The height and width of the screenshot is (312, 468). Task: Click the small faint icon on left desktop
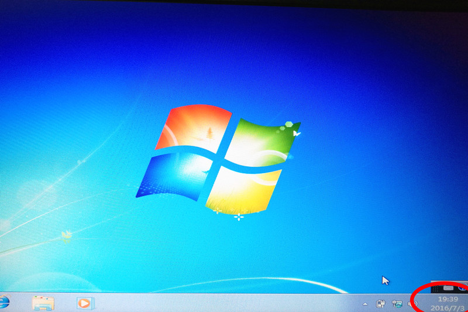point(66,236)
